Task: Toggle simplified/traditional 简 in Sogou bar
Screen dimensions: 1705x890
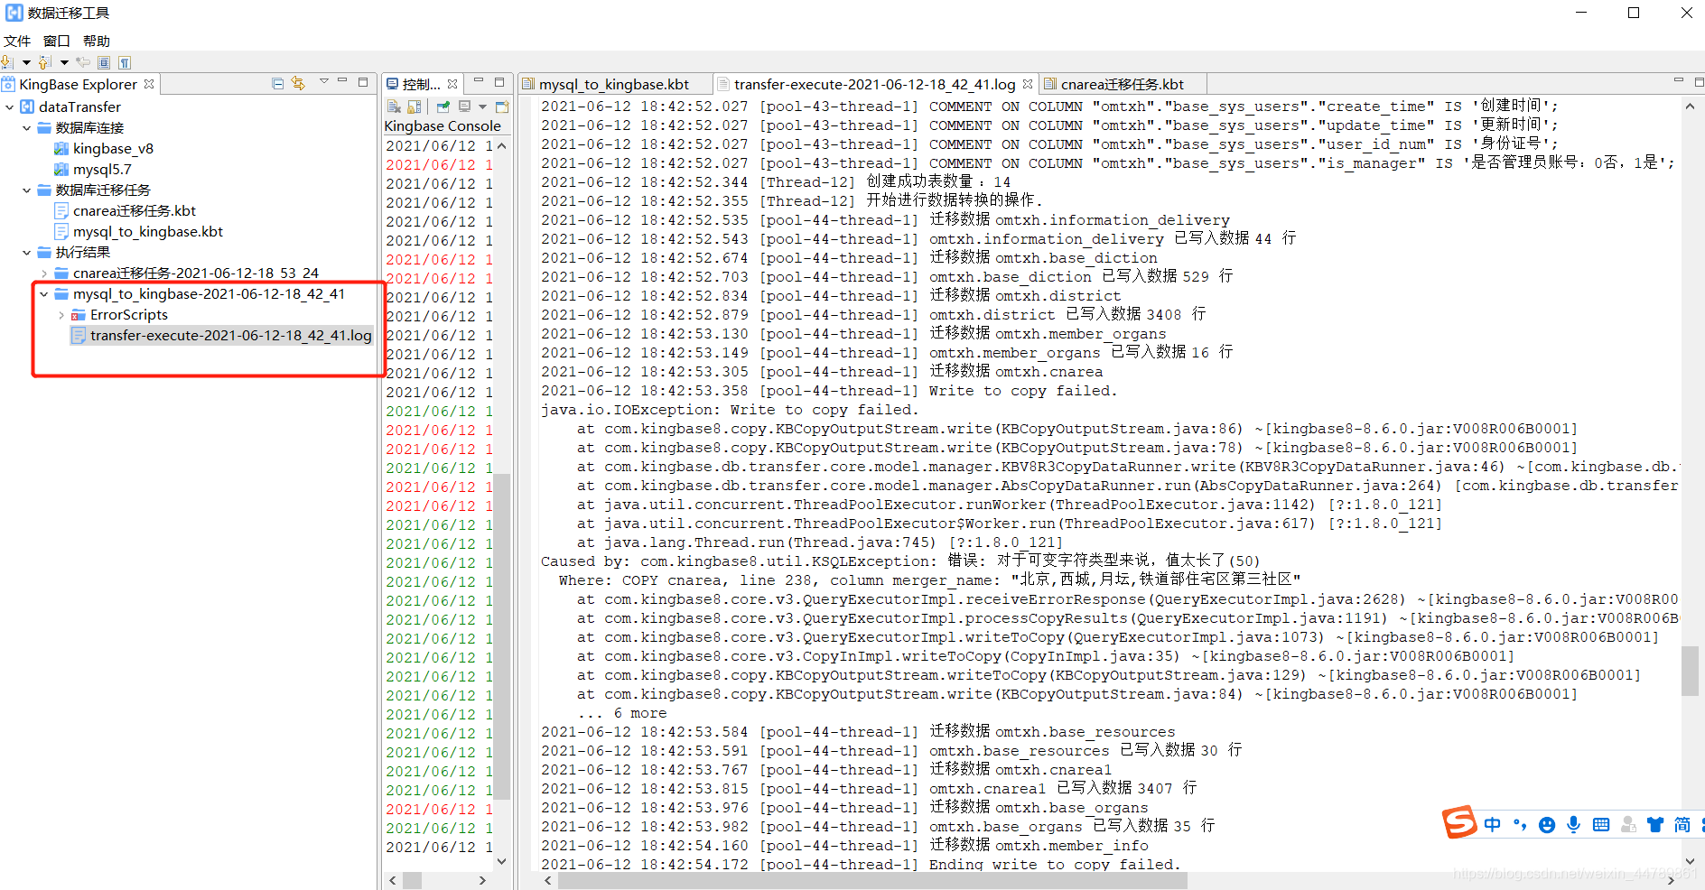Action: (x=1682, y=824)
